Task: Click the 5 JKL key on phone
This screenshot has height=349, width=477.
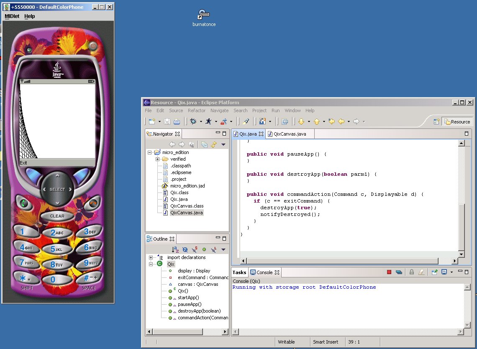Action: pos(56,249)
